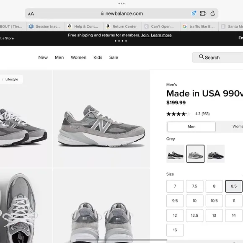Select size 7.5
Viewport: 243px width, 243px height.
point(195,186)
